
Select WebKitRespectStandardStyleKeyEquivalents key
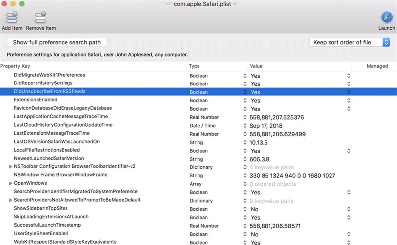pyautogui.click(x=65, y=242)
